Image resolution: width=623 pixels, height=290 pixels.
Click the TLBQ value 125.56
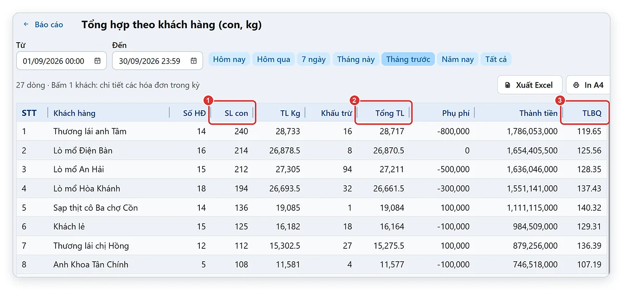(590, 151)
